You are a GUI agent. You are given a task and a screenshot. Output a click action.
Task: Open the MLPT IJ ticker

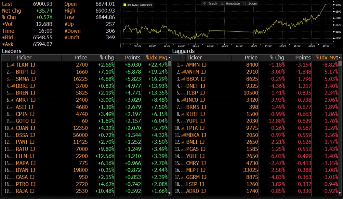click(x=196, y=170)
